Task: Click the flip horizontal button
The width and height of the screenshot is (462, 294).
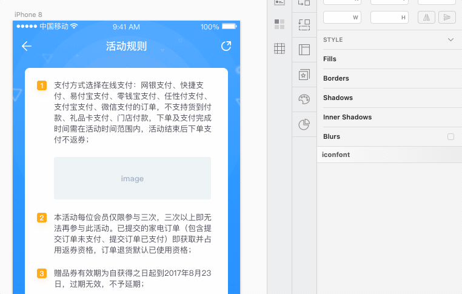Action: coord(426,18)
